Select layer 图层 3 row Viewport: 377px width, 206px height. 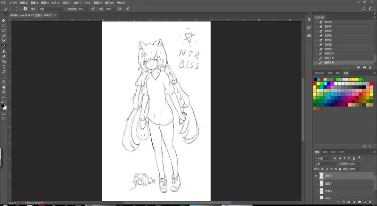pos(344,184)
